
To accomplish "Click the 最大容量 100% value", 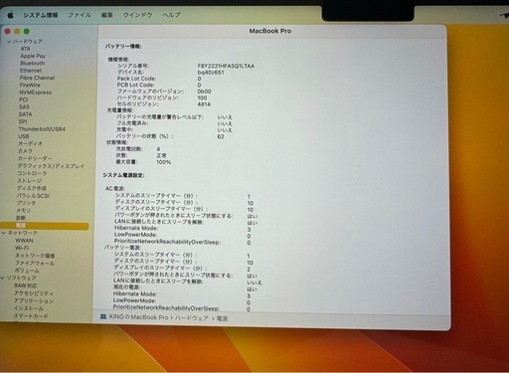I will point(164,162).
